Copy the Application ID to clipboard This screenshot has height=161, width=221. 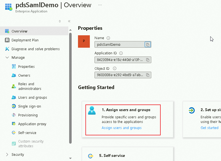coord(148,60)
